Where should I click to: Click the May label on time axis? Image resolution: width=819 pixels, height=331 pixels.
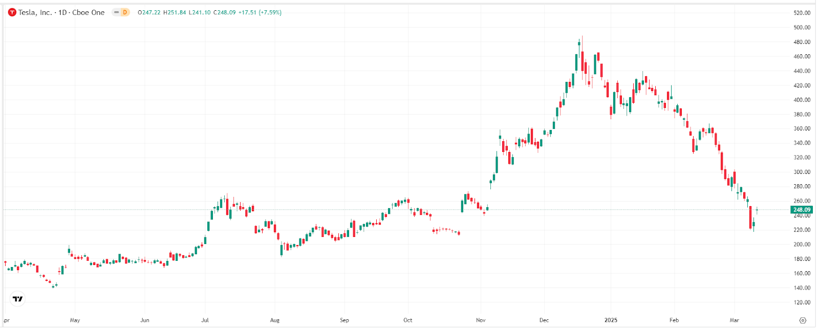click(75, 320)
